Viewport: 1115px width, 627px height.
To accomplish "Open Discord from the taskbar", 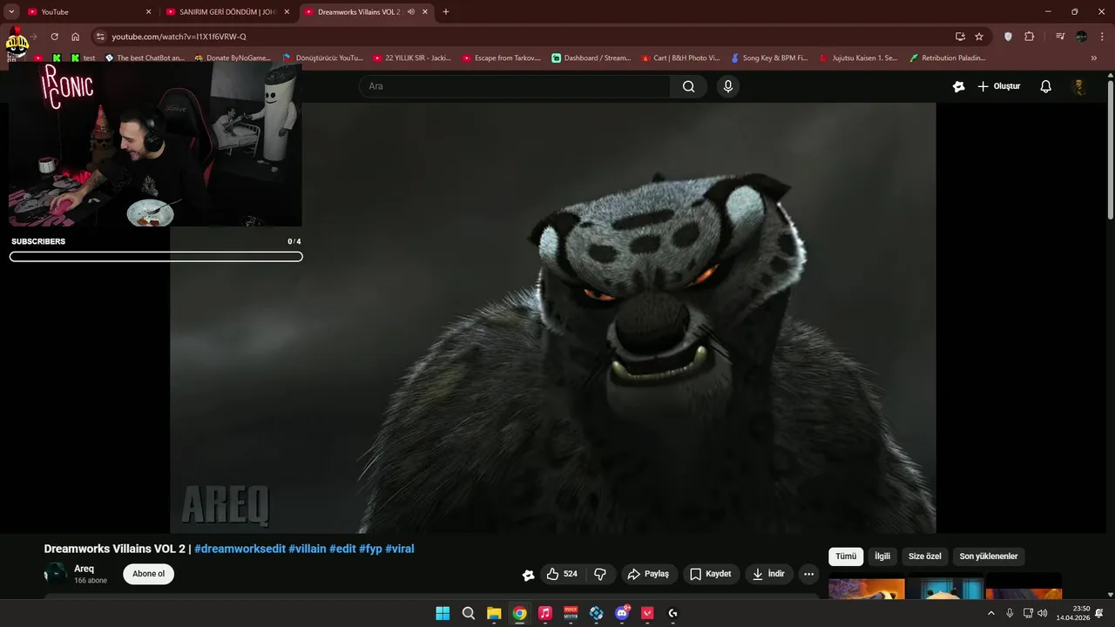I will pos(622,613).
